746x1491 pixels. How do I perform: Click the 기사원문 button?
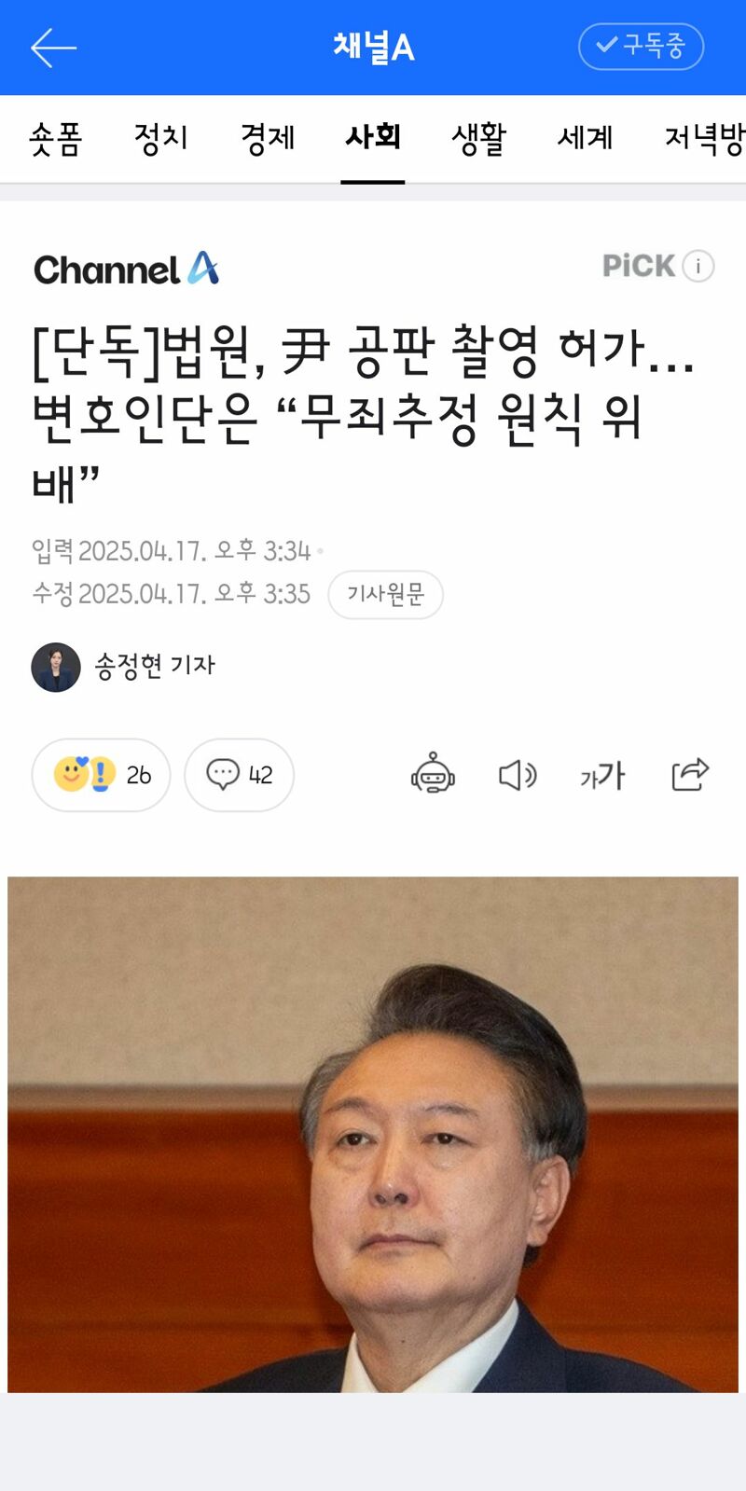(385, 594)
